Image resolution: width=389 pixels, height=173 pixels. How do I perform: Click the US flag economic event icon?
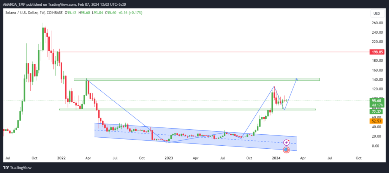pyautogui.click(x=286, y=149)
